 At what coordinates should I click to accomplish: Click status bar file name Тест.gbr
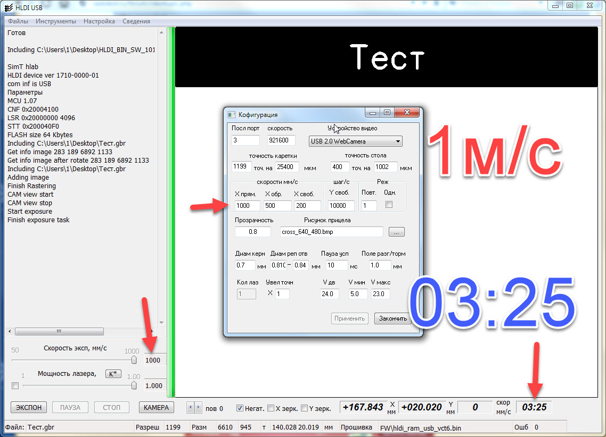[x=41, y=427]
